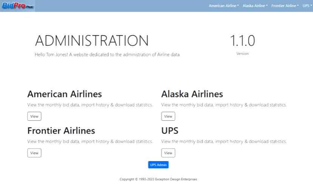Click the BidPro Plus logo
The image size is (313, 194).
(18, 6)
